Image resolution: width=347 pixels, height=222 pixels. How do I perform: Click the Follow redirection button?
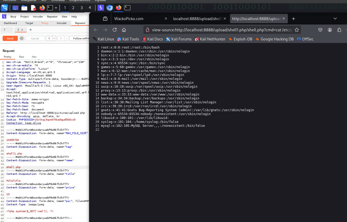(79, 38)
